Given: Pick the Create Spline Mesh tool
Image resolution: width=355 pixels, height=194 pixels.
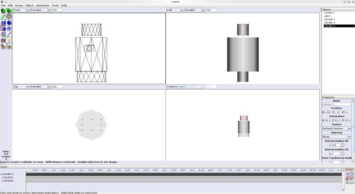Looking at the screenshot, I should [x=9, y=29].
